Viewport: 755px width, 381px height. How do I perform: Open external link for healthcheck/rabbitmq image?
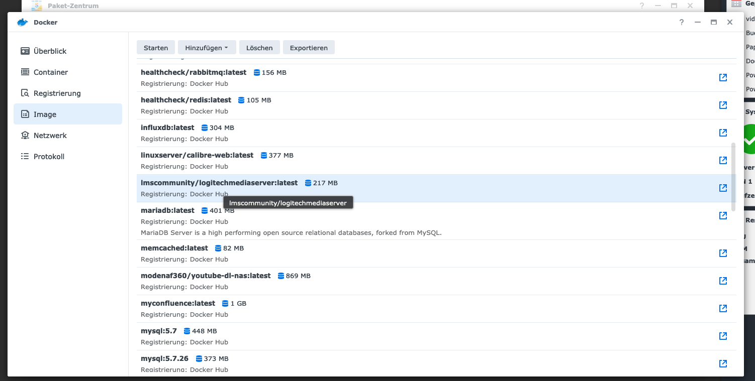pyautogui.click(x=723, y=77)
